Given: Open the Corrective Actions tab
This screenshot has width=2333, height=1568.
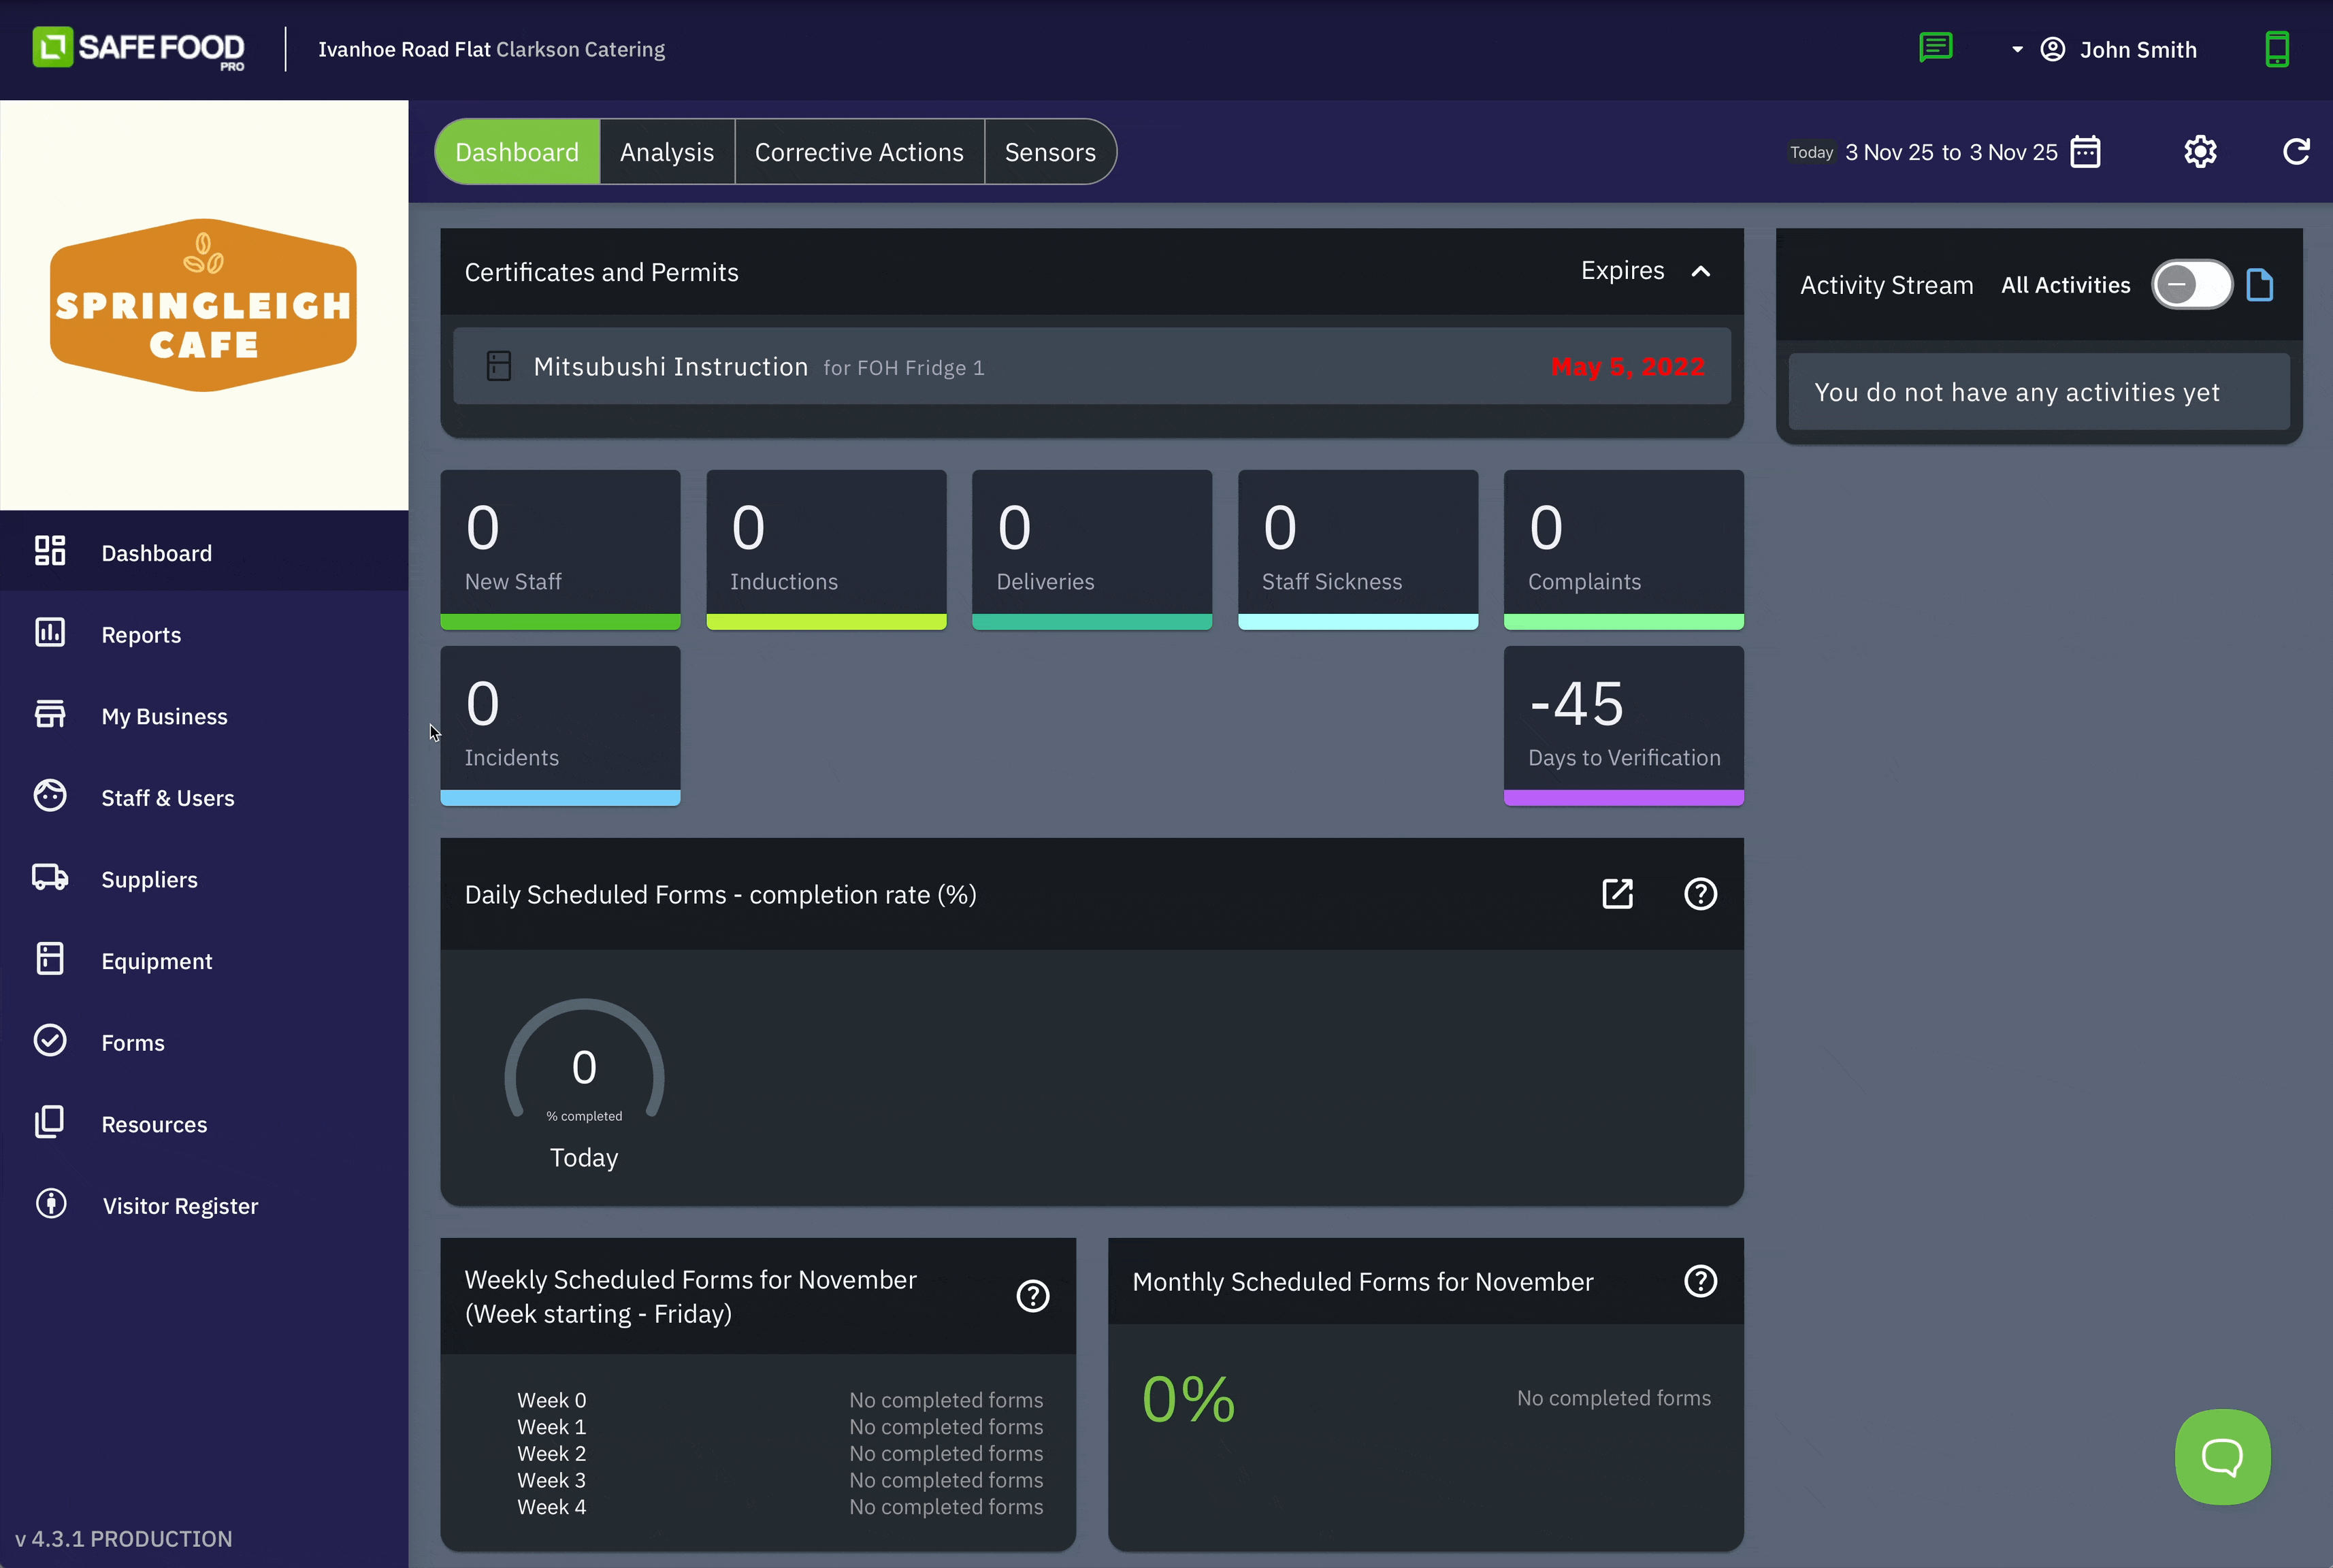Looking at the screenshot, I should click(859, 152).
